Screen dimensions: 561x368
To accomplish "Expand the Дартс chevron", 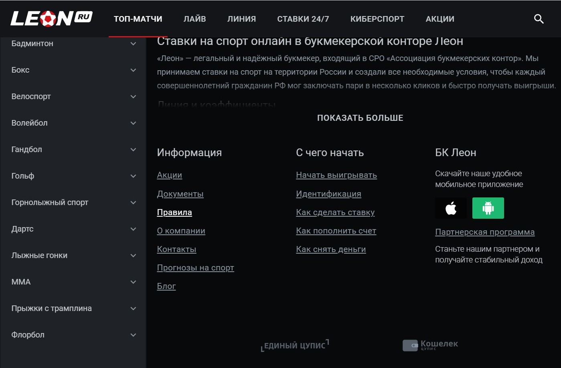I will point(134,229).
